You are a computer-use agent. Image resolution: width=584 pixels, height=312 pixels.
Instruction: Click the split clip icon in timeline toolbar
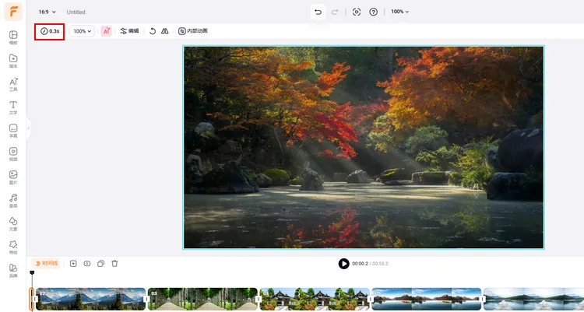87,264
